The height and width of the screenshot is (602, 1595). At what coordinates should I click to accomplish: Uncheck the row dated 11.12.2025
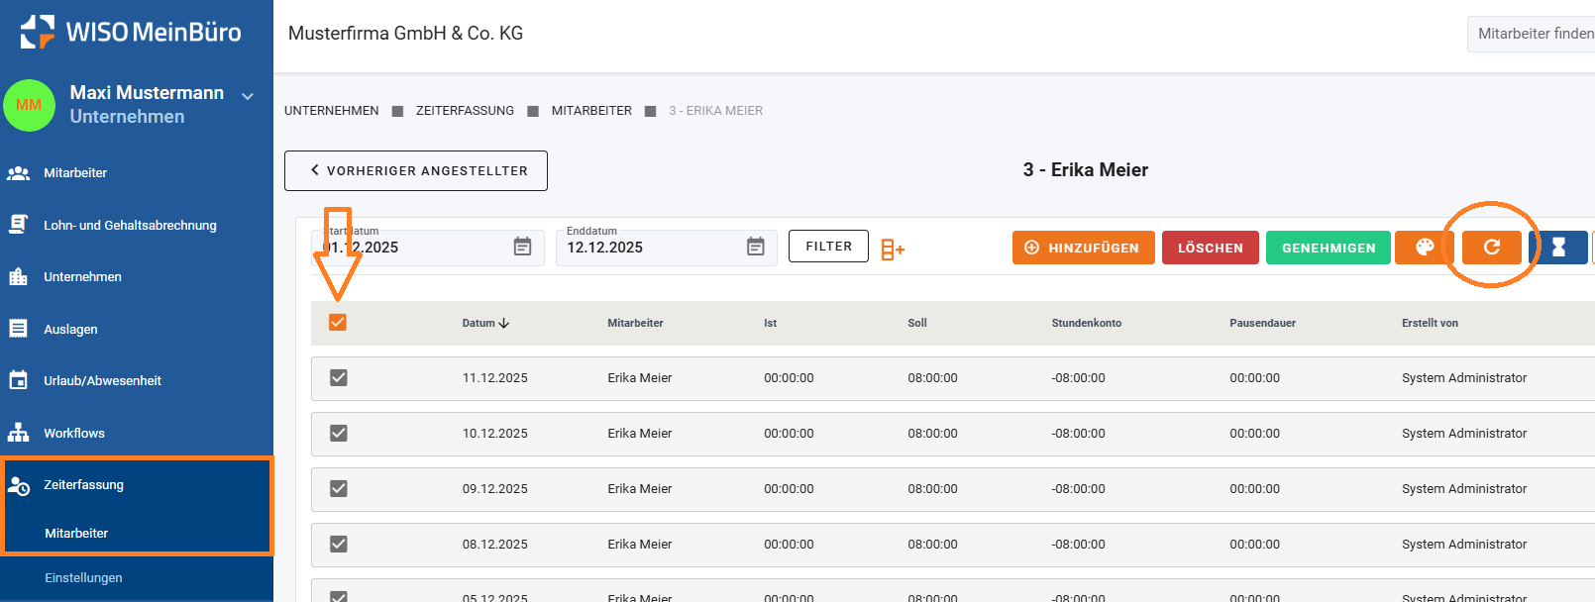click(x=339, y=378)
